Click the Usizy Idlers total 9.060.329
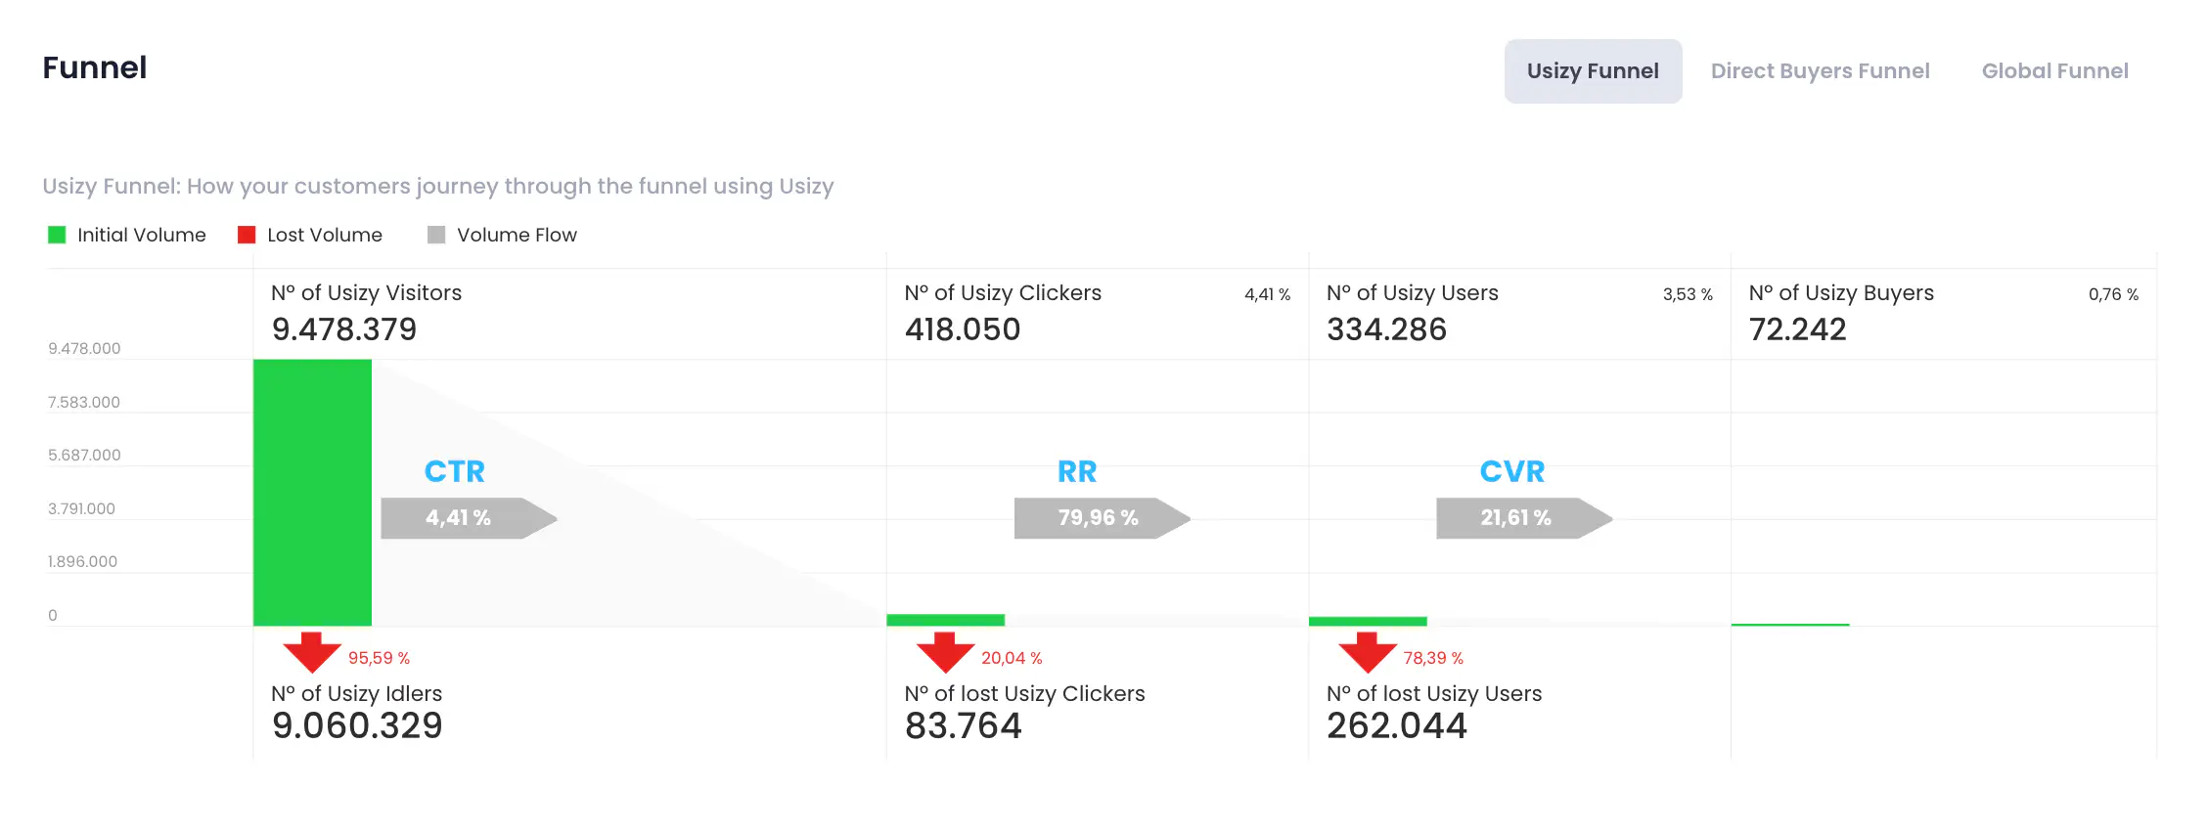Viewport: 2207px width, 831px height. [x=357, y=725]
